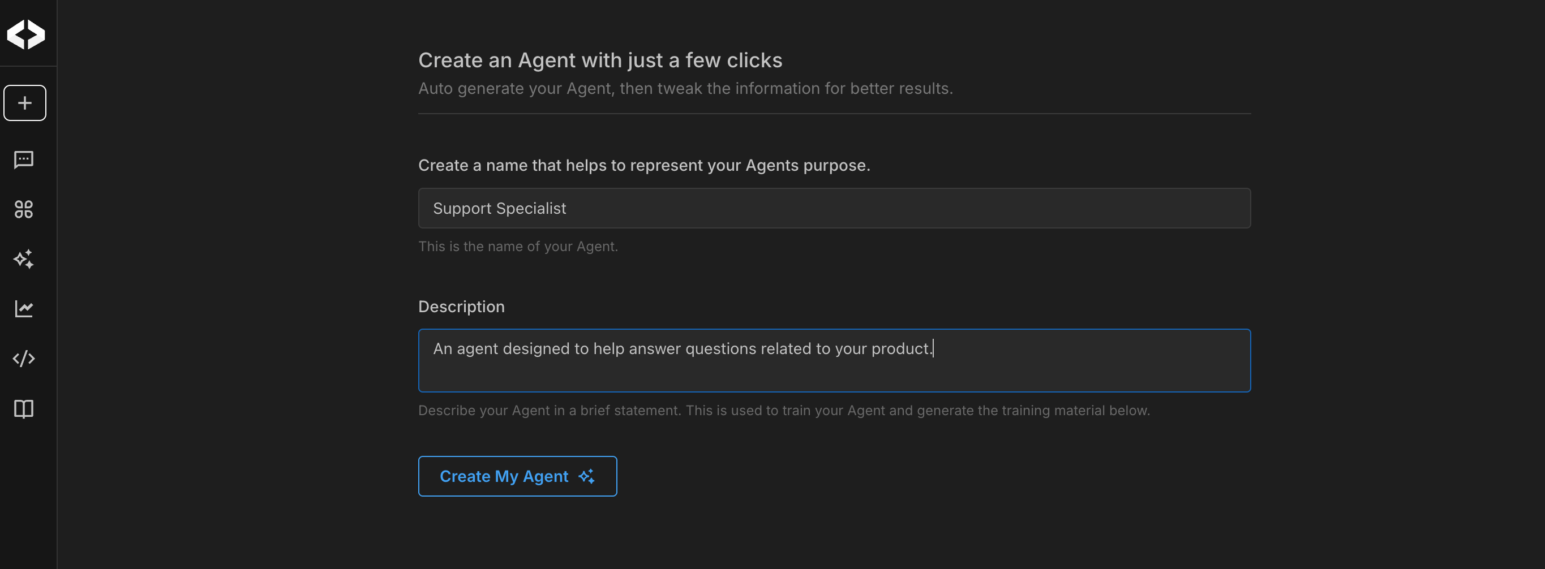The width and height of the screenshot is (1545, 569).
Task: Focus the Support Specialist name field
Action: (x=834, y=208)
